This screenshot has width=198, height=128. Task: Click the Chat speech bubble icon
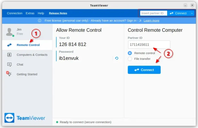[9, 65]
